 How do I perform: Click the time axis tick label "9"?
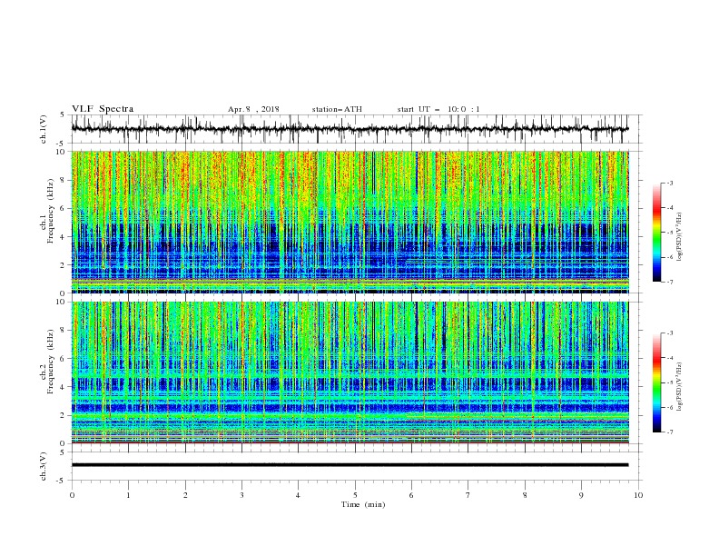tap(581, 495)
